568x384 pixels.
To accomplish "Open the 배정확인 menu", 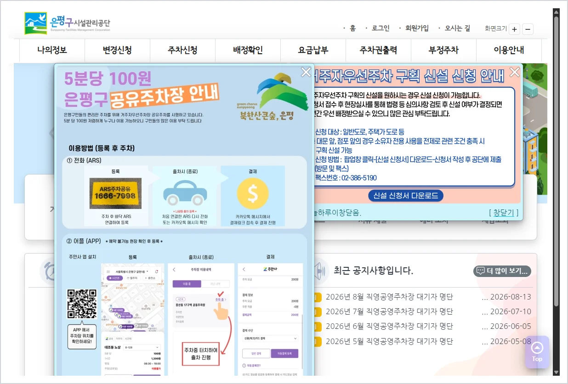I will [248, 50].
